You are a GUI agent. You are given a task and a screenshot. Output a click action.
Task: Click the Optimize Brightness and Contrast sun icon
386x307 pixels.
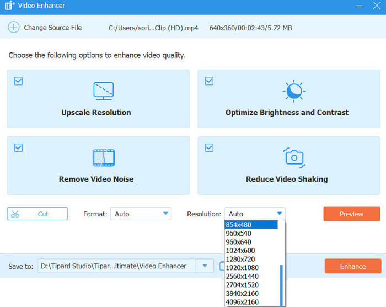(294, 91)
